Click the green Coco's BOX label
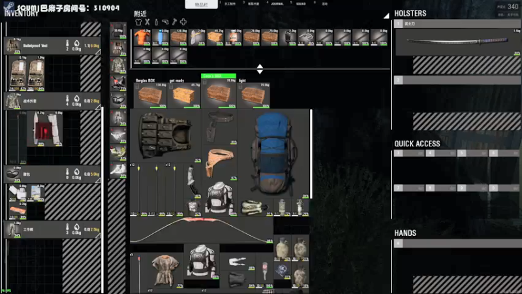Screen dimensions: 522x294 pos(219,76)
